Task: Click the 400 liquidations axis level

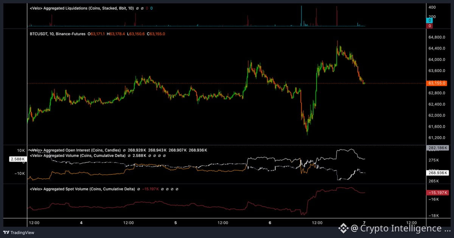Action: [x=432, y=7]
